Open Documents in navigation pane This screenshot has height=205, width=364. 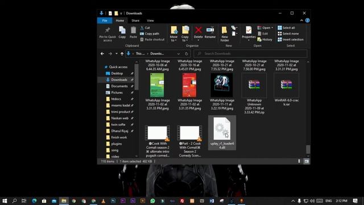tap(119, 86)
